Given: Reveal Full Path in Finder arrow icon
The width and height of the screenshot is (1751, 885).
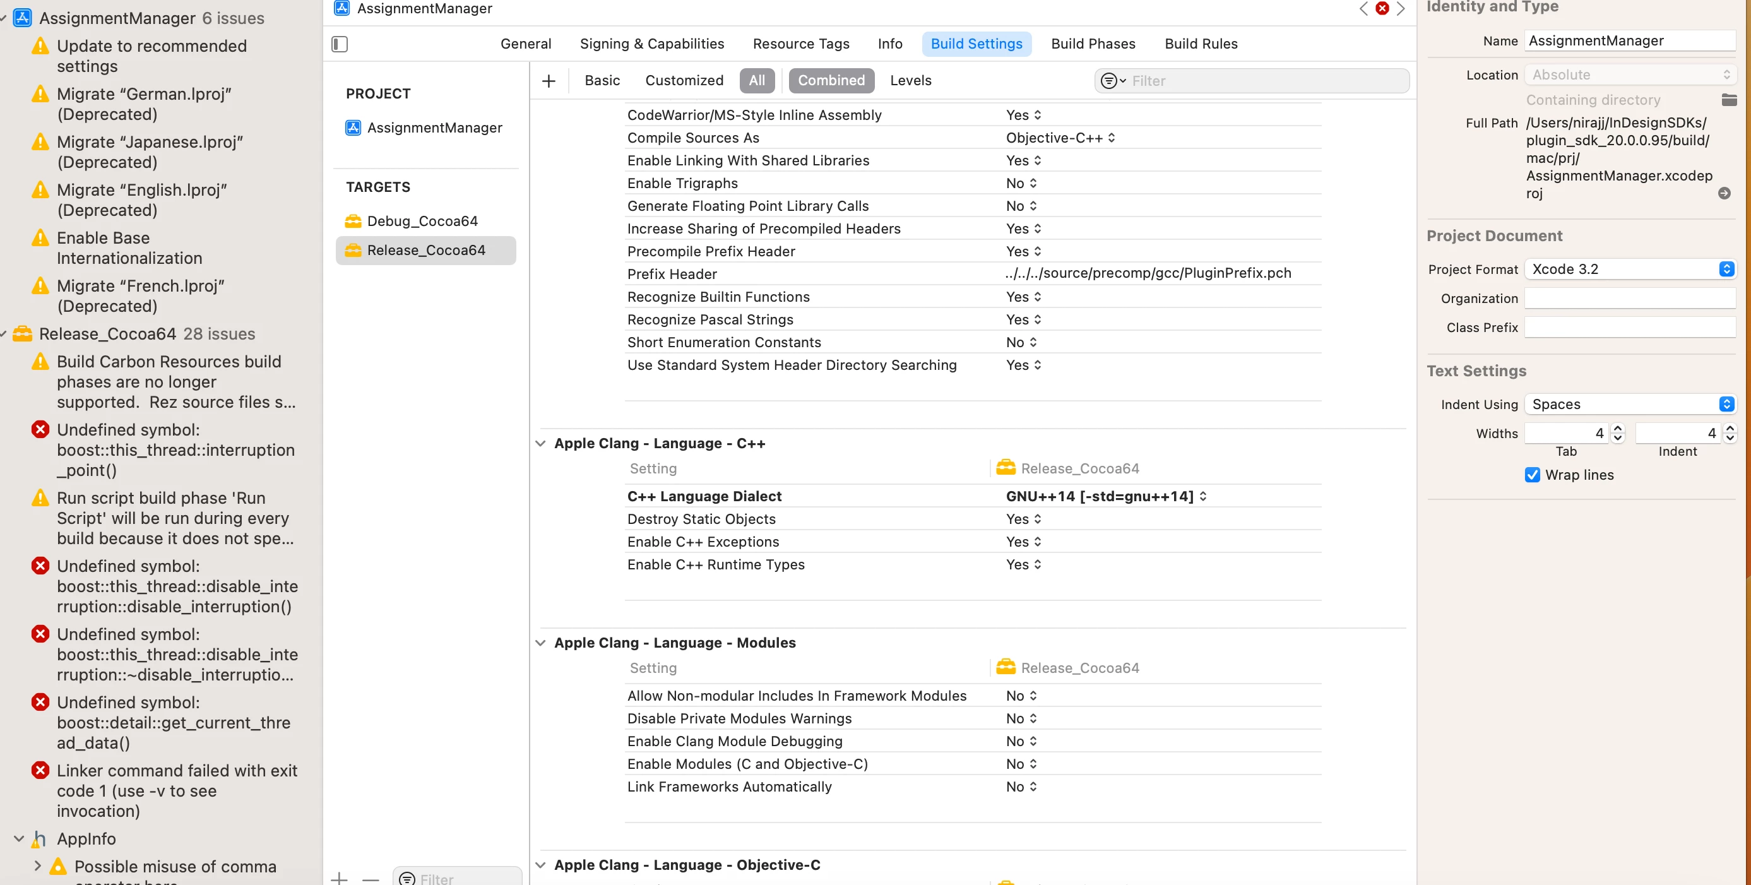Looking at the screenshot, I should coord(1724,194).
